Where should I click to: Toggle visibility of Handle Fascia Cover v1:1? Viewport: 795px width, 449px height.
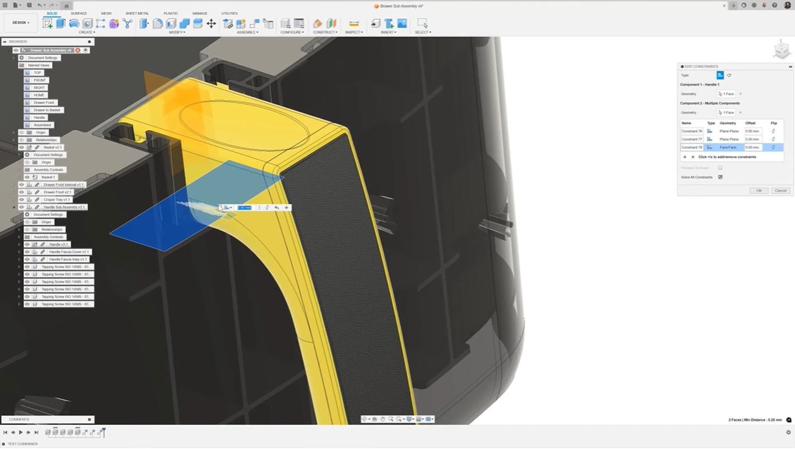(x=27, y=252)
